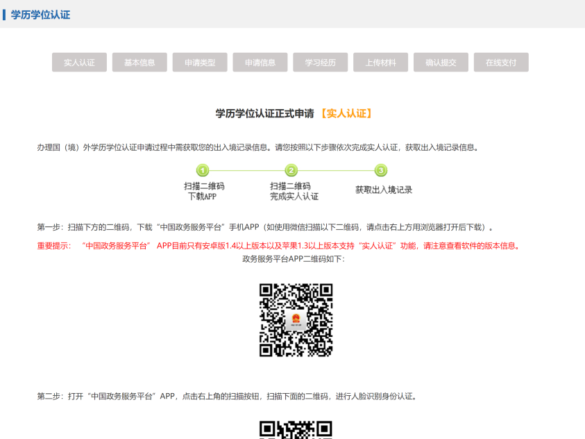Click the 扫描二维码 完成实人认证 step label
Screen dimensions: 585x439
click(294, 191)
